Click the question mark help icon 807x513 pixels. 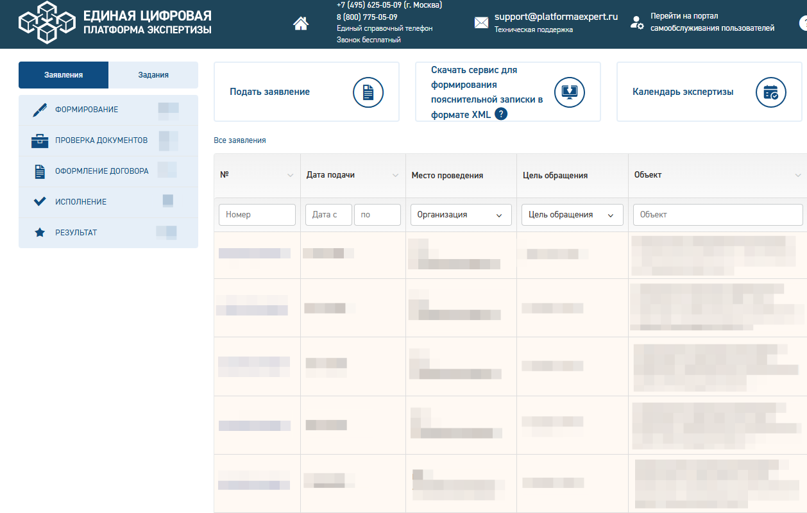501,114
